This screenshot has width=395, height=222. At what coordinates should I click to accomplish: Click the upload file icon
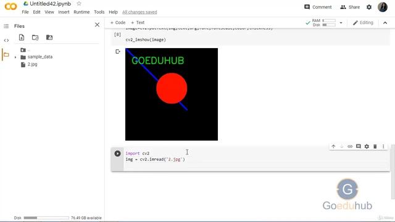[x=22, y=38]
